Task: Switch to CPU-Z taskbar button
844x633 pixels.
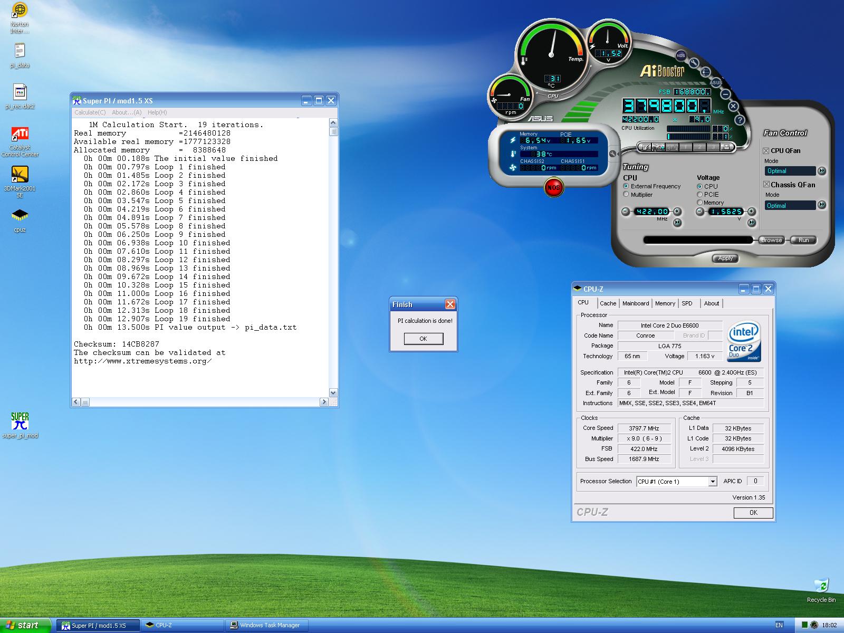Action: (x=183, y=625)
